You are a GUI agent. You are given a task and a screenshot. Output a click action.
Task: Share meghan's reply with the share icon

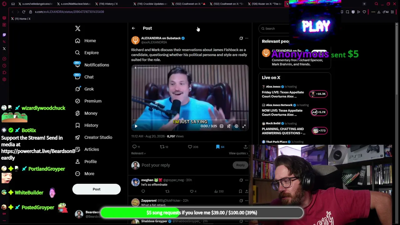click(247, 191)
